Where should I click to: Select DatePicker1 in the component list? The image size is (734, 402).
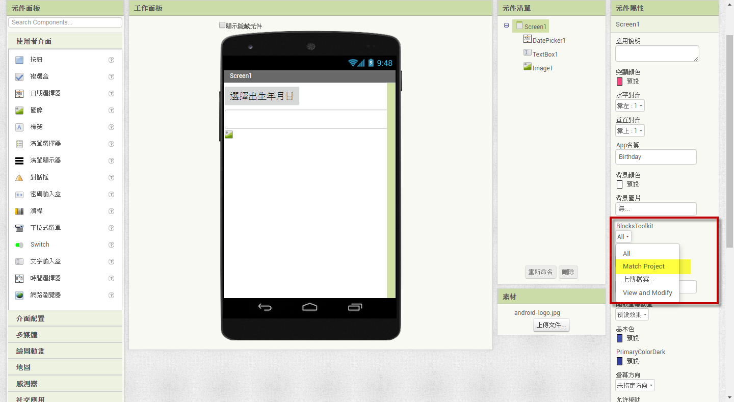point(549,40)
